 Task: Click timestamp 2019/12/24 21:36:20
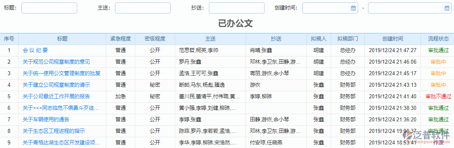click(x=393, y=120)
